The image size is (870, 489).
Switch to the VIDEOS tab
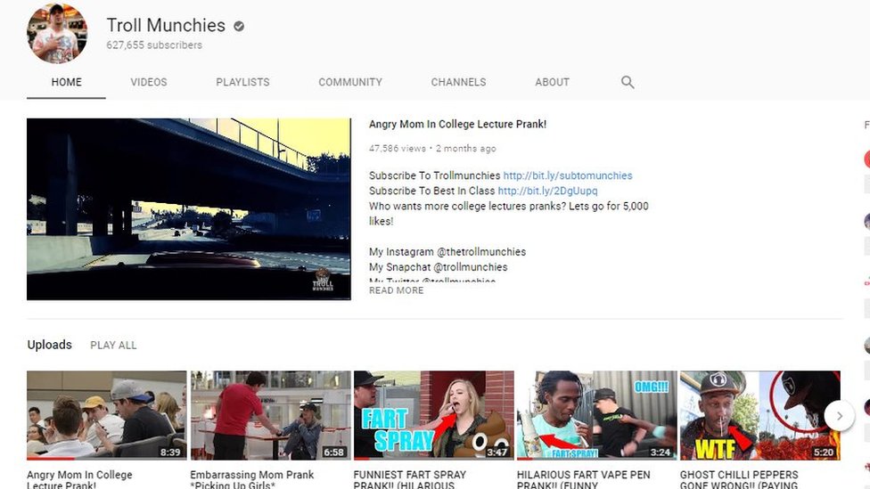pyautogui.click(x=149, y=82)
